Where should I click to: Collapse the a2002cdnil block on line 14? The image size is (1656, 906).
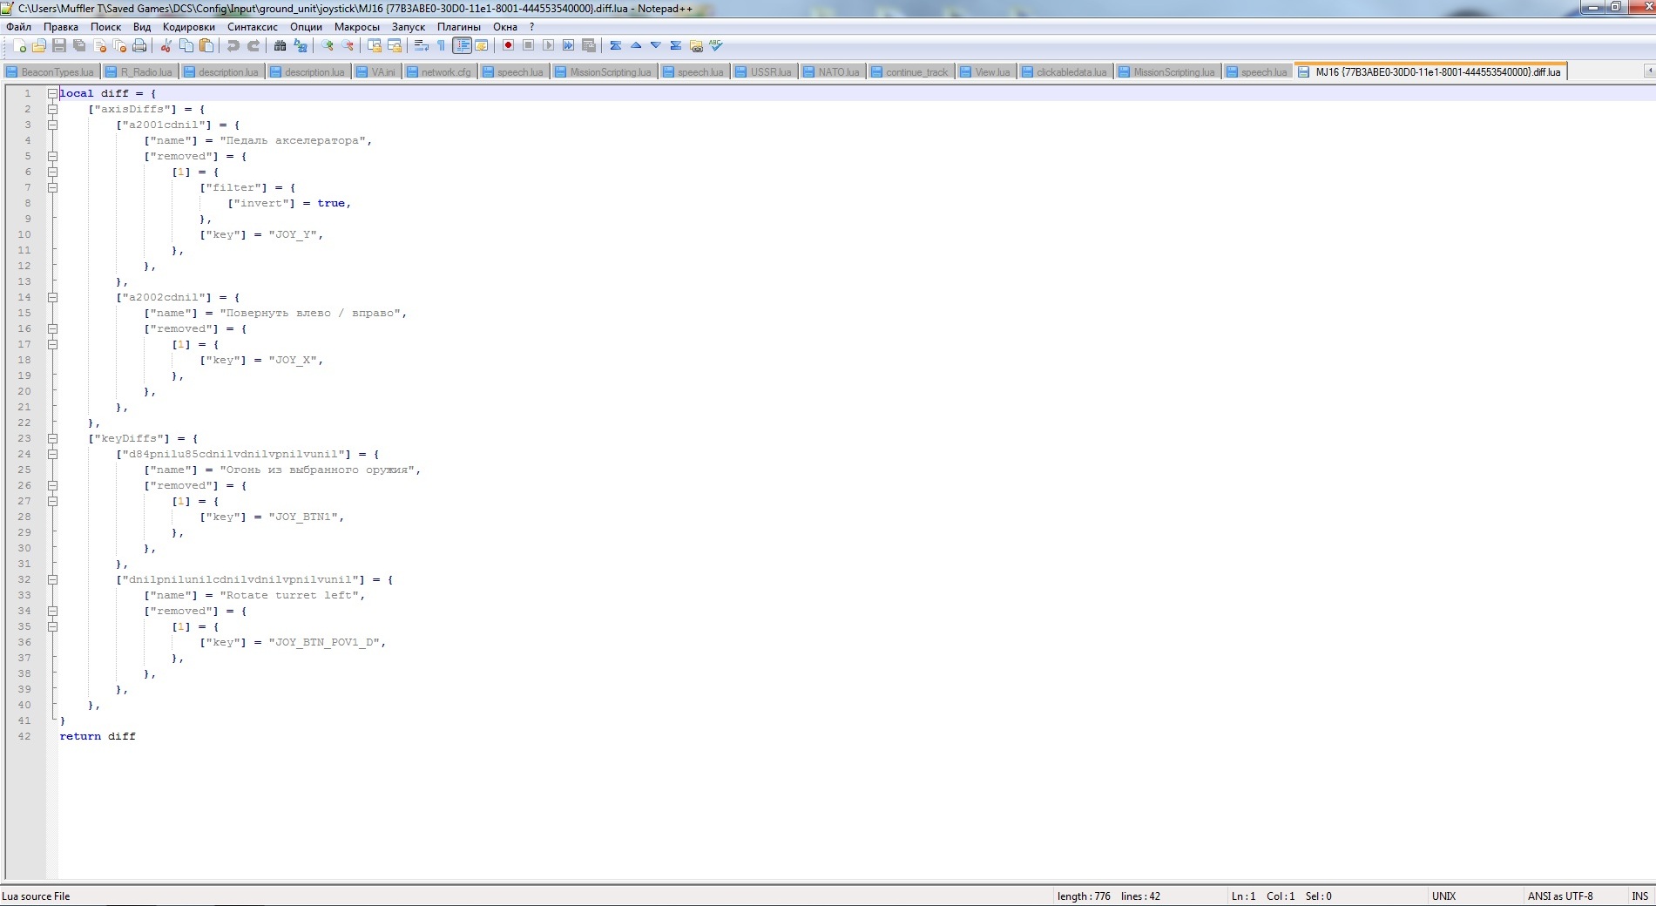pos(52,297)
